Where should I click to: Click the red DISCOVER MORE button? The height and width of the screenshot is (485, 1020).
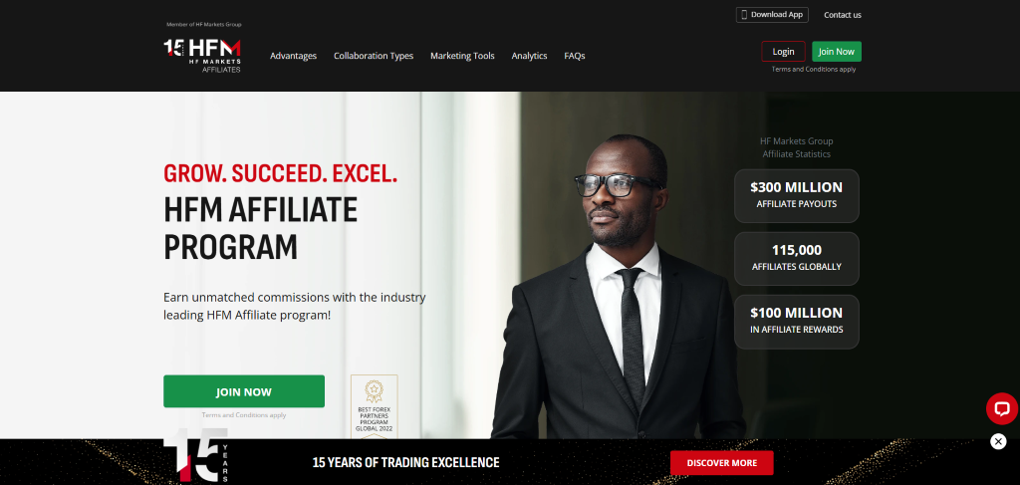pyautogui.click(x=722, y=463)
